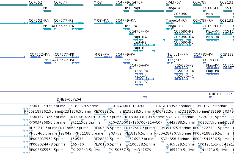234x154 pixels.
Task: Click the MFS3-PA protein label
Action: (x=102, y=55)
